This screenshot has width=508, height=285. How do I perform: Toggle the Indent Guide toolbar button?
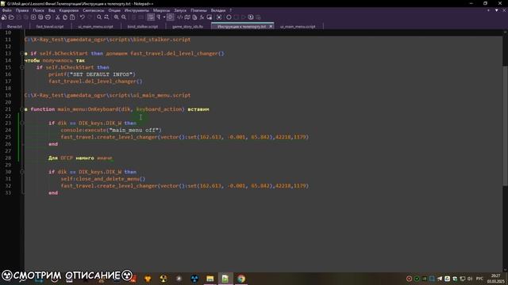(170, 17)
